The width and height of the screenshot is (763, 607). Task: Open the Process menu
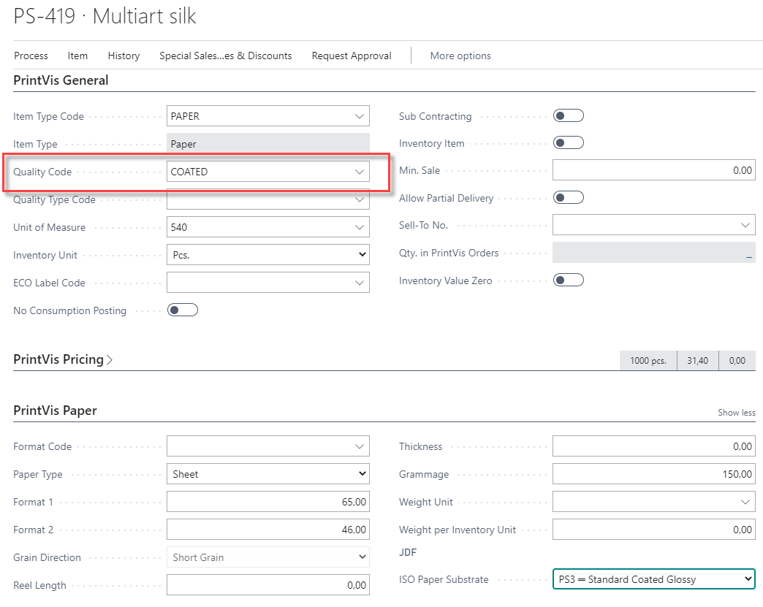[x=31, y=56]
